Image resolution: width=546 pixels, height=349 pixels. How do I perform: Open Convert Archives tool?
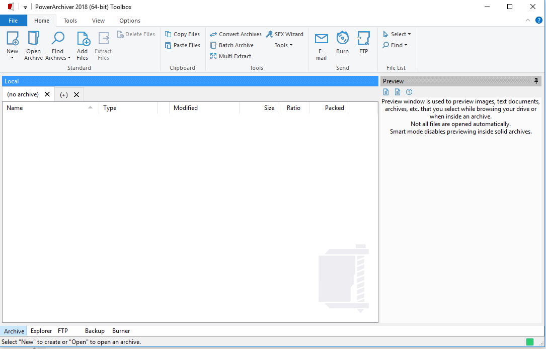[236, 34]
